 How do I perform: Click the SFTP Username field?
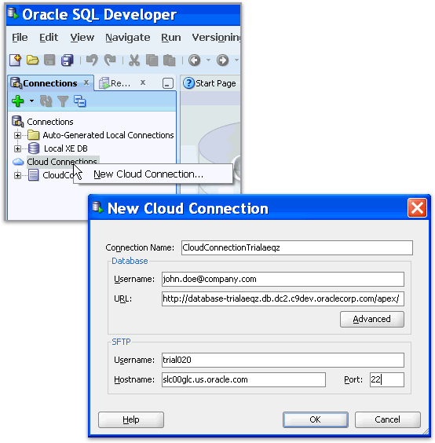pos(283,360)
